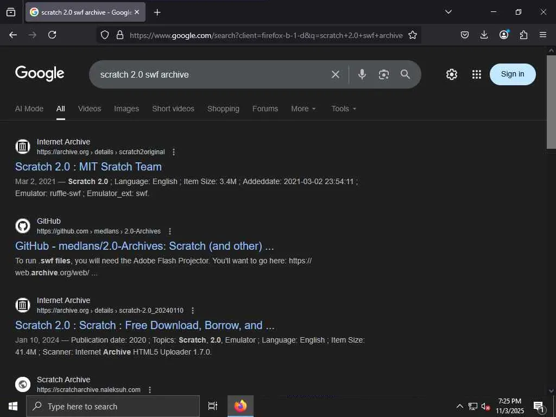
Task: Go back to the previous page
Action: tap(13, 35)
